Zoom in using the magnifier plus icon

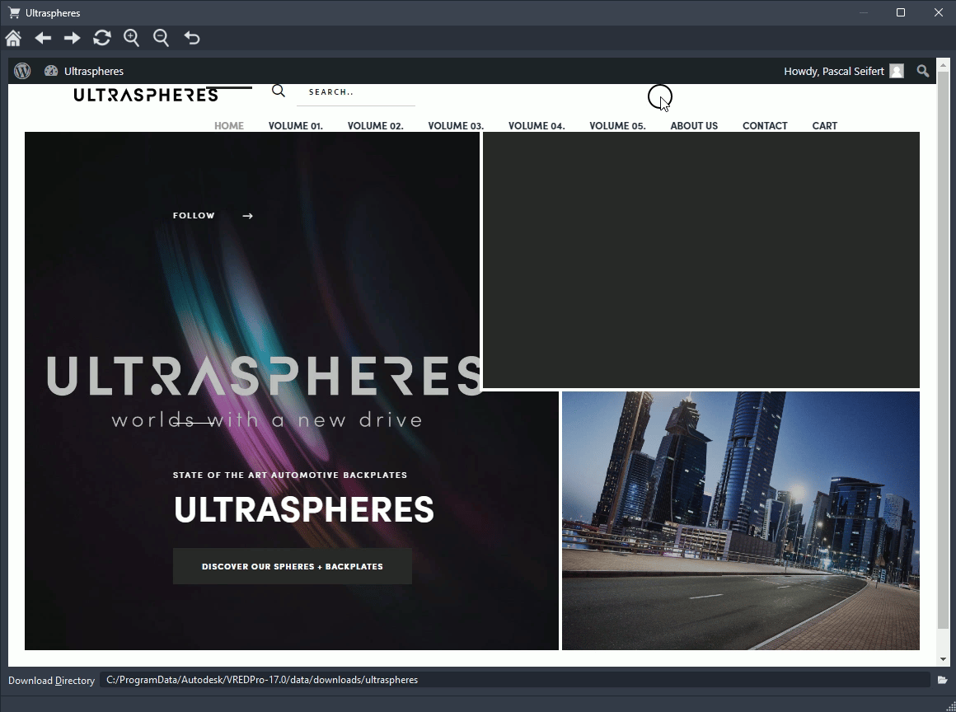click(131, 38)
